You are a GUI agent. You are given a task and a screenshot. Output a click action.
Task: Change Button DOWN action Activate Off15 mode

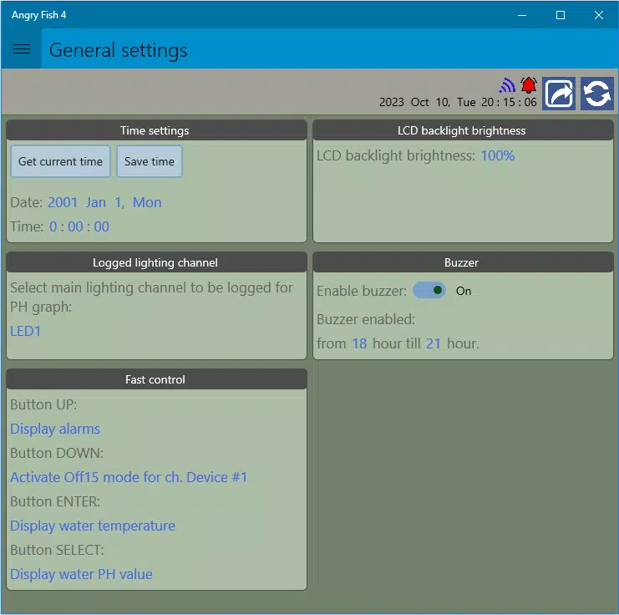coord(129,477)
